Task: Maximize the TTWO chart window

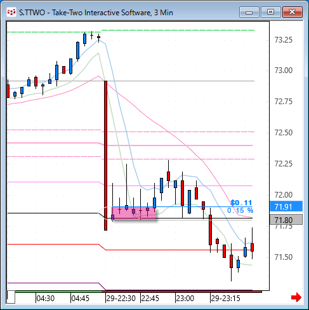Action: (x=270, y=12)
